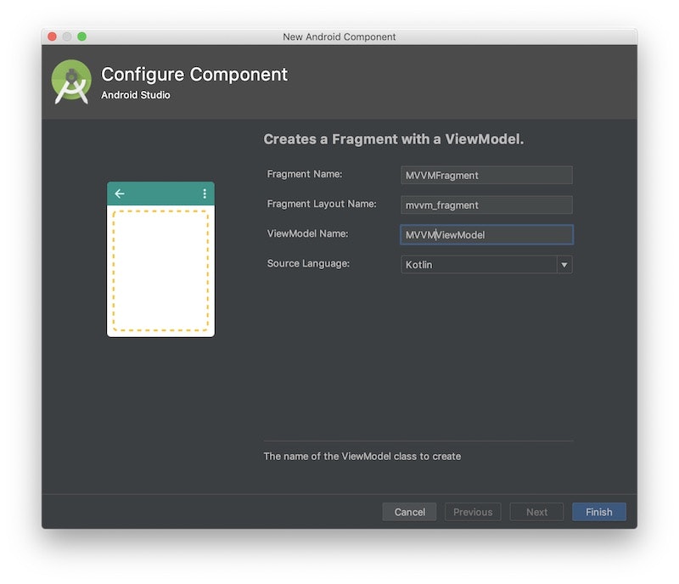679x584 pixels.
Task: Click the overflow dots in fragment preview
Action: (x=205, y=194)
